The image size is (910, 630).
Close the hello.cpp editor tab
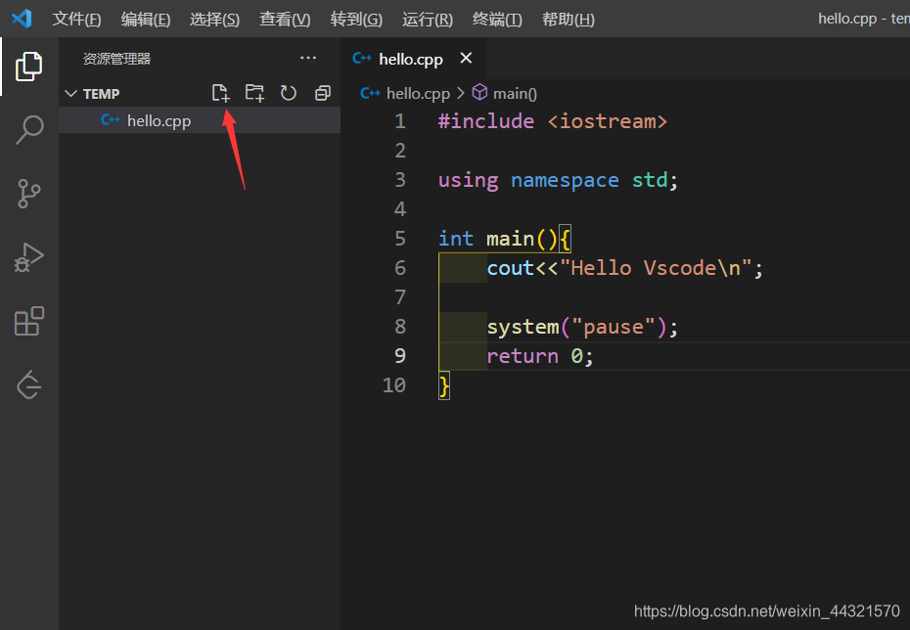tap(466, 58)
